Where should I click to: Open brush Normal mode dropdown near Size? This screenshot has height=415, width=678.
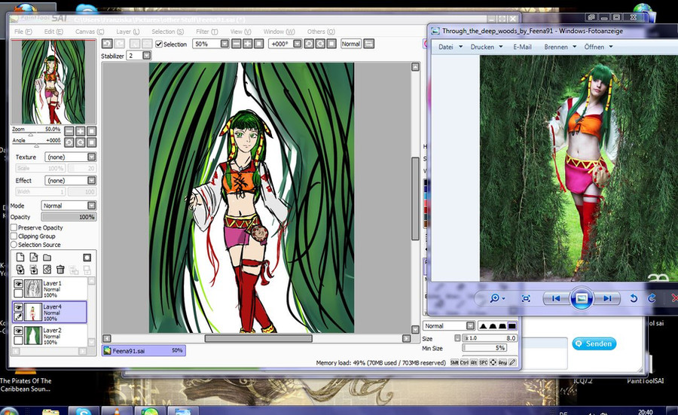coord(470,325)
